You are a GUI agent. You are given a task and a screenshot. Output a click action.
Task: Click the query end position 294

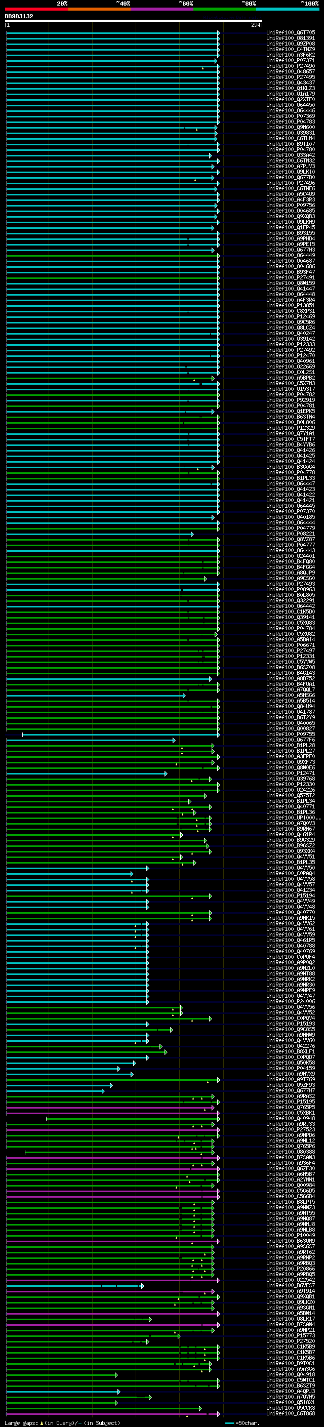[x=255, y=25]
